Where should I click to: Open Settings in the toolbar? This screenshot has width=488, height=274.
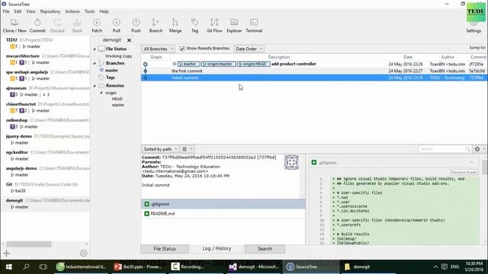point(474,27)
